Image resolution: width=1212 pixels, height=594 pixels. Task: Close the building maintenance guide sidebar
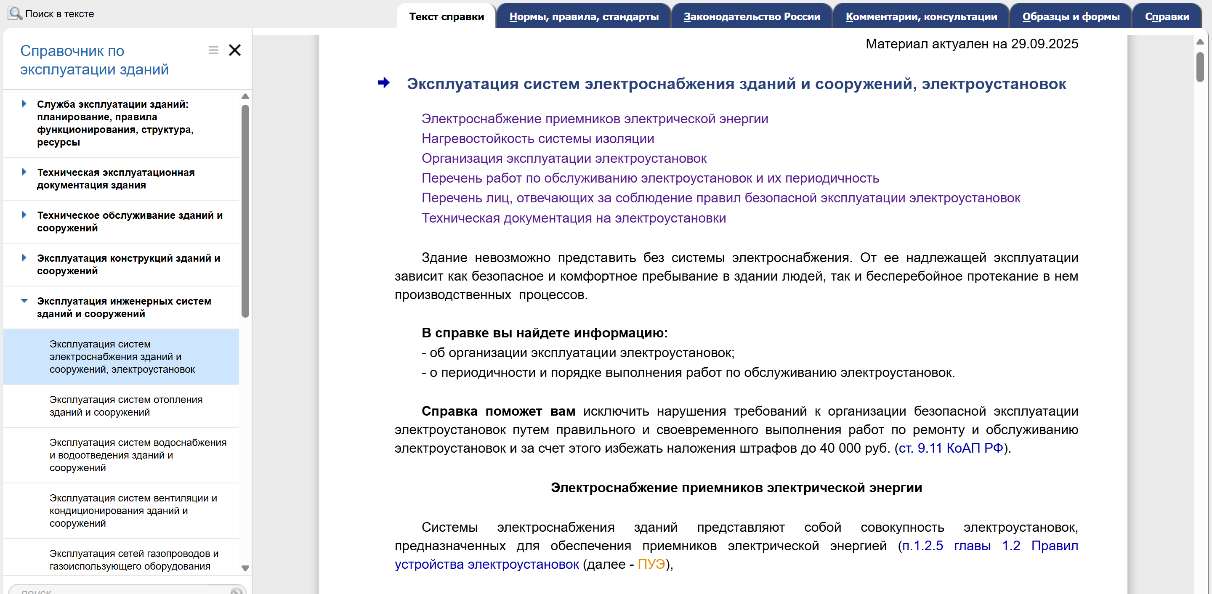coord(234,50)
